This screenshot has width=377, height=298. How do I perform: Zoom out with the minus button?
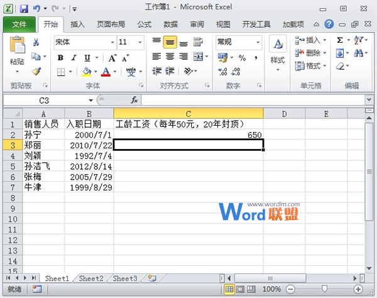coord(290,289)
